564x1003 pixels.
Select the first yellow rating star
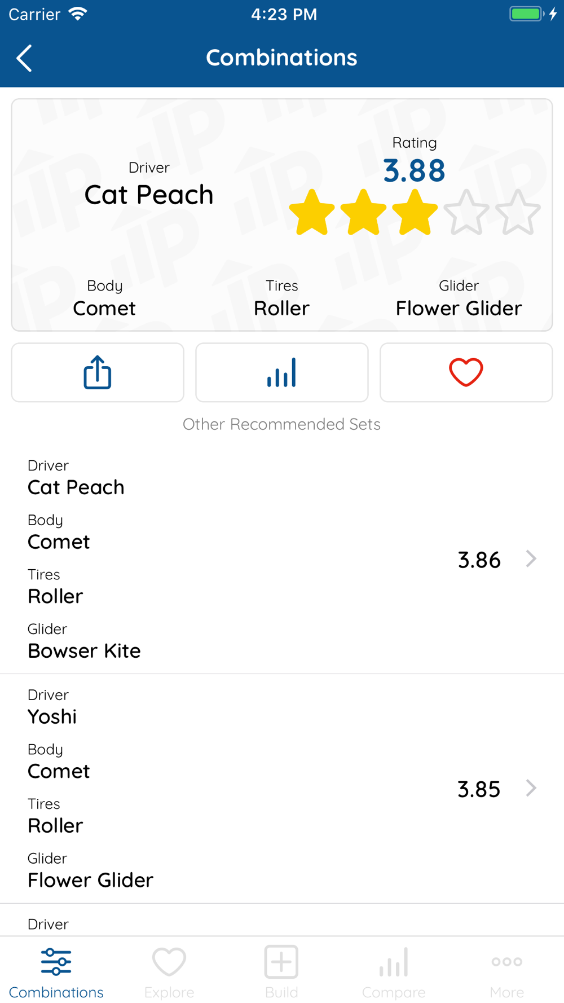coord(312,213)
